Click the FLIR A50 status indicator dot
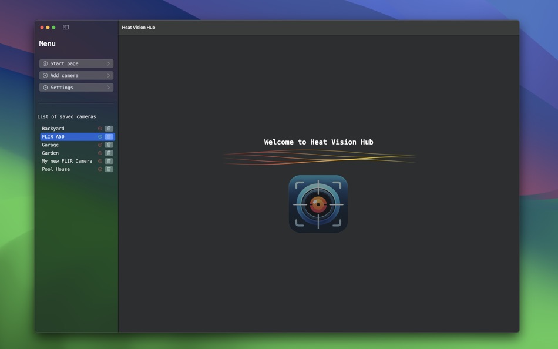558x349 pixels. tap(100, 137)
